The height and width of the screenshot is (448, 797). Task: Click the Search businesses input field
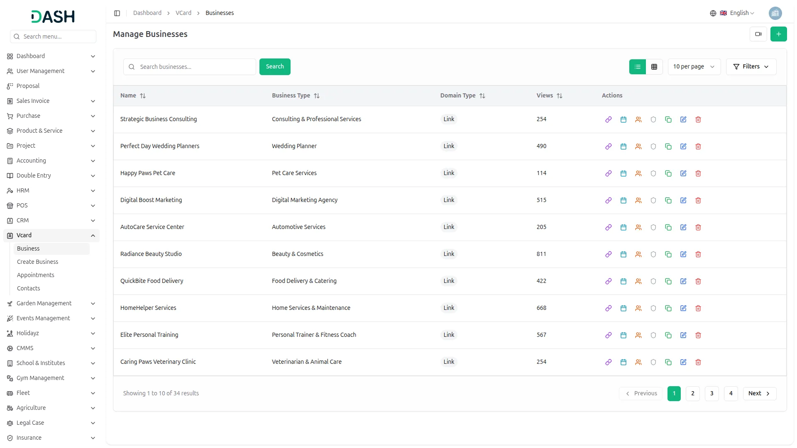click(x=195, y=67)
